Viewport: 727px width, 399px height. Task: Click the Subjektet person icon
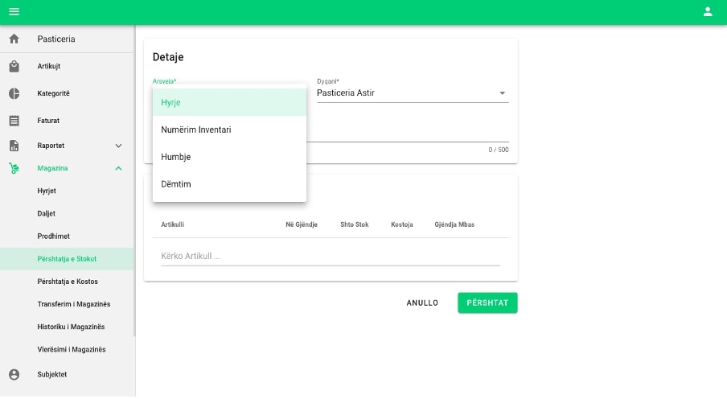[x=14, y=374]
